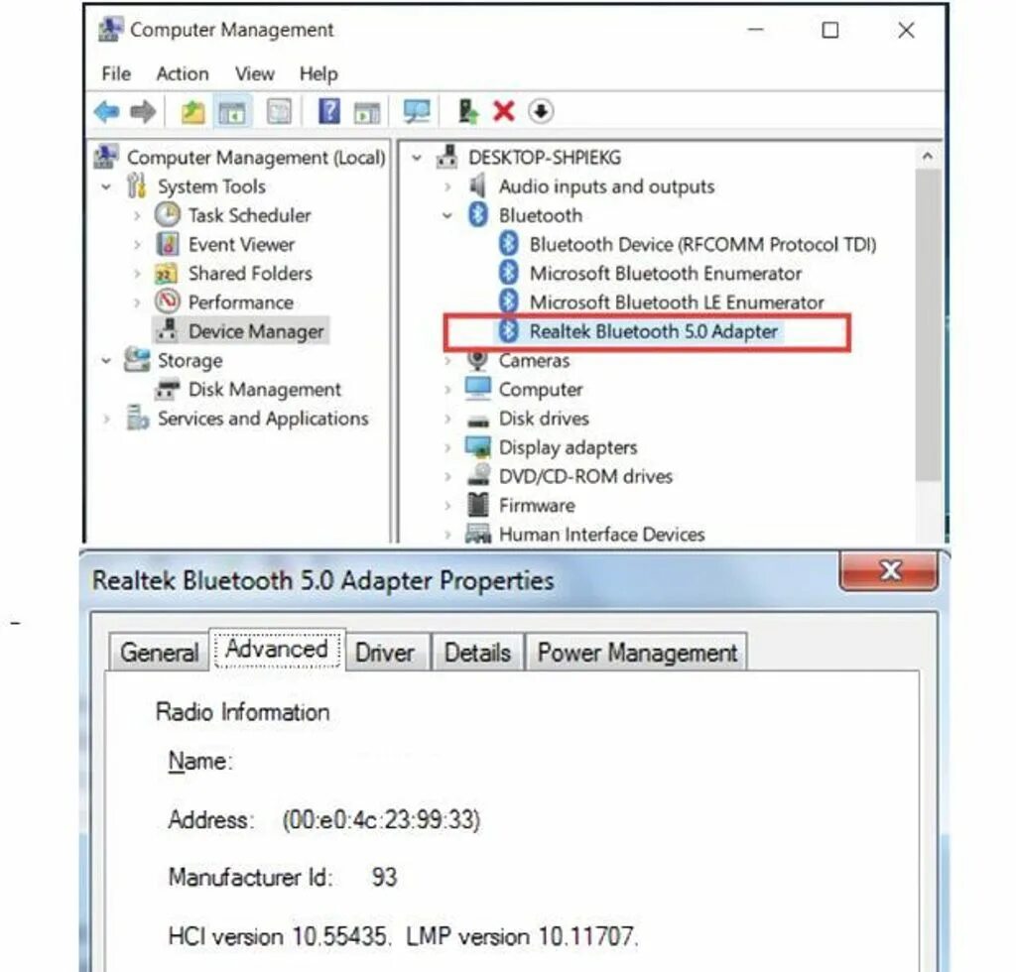Image resolution: width=1016 pixels, height=972 pixels.
Task: Select Computer Management (Local) root
Action: (x=255, y=158)
